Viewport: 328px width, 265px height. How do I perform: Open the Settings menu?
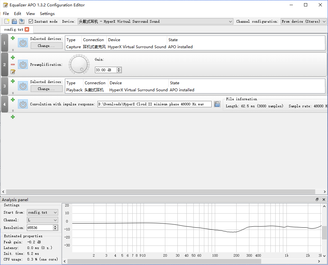click(x=47, y=13)
